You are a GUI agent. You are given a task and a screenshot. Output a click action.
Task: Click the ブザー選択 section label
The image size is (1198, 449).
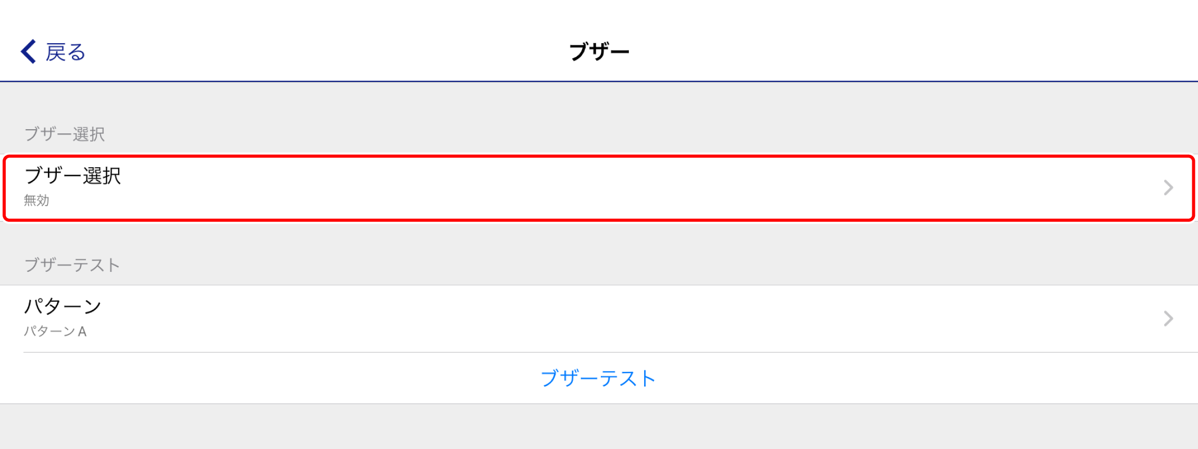[x=65, y=134]
